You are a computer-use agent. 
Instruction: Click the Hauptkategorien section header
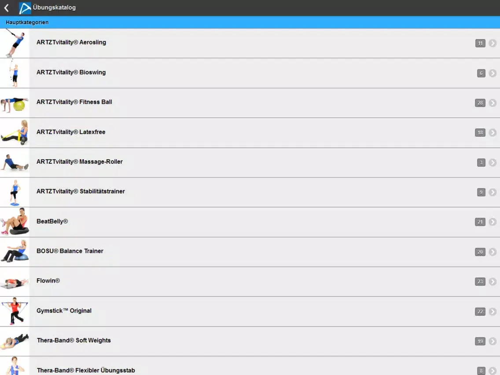(x=250, y=22)
